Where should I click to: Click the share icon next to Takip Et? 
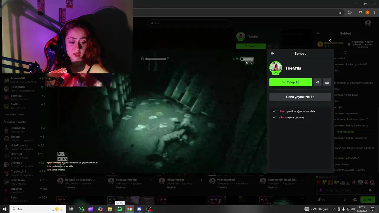[x=317, y=82]
